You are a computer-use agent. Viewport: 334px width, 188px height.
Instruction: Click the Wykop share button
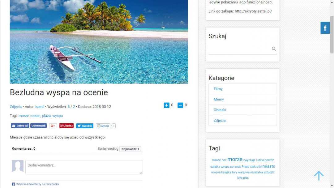(x=103, y=126)
